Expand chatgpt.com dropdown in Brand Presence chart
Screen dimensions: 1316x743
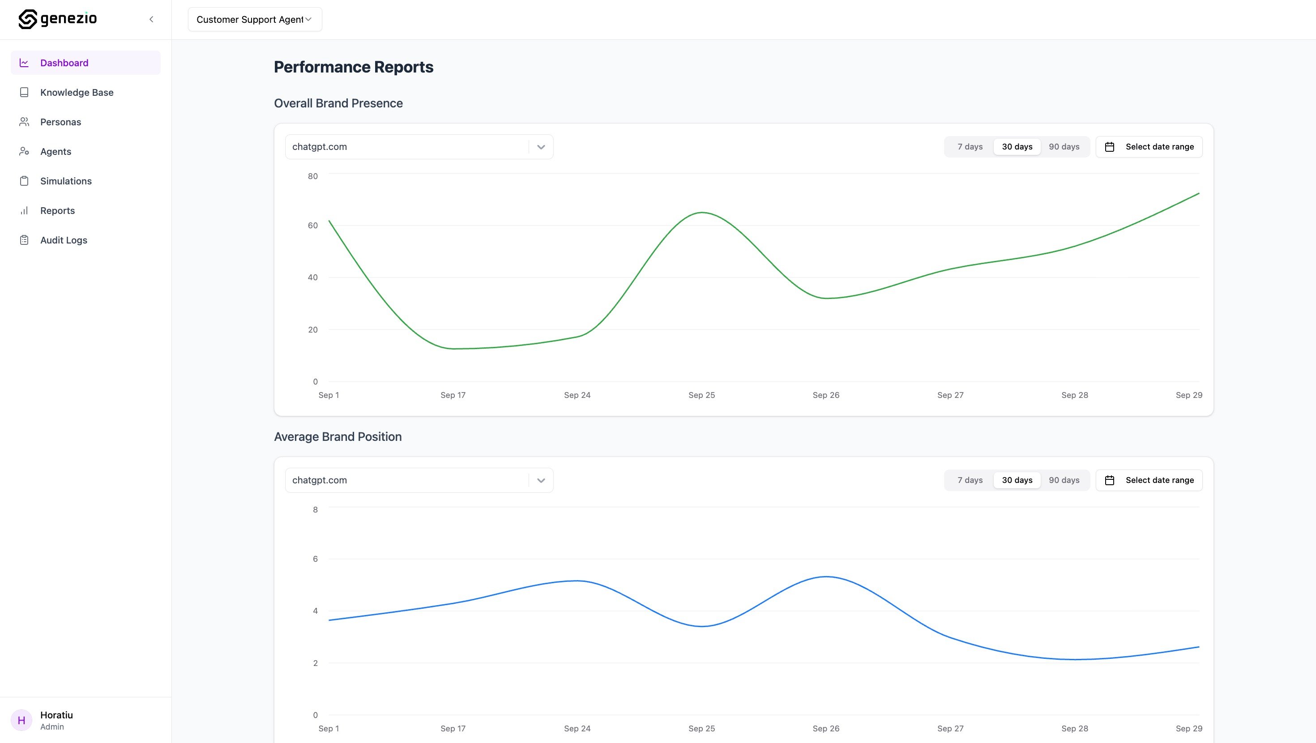541,147
